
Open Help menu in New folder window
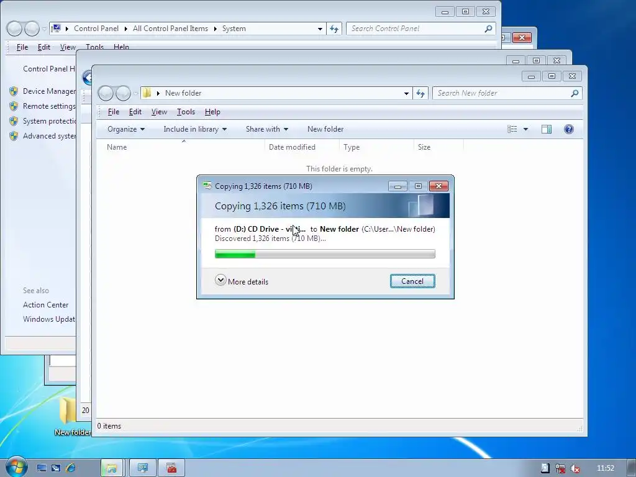coord(212,112)
